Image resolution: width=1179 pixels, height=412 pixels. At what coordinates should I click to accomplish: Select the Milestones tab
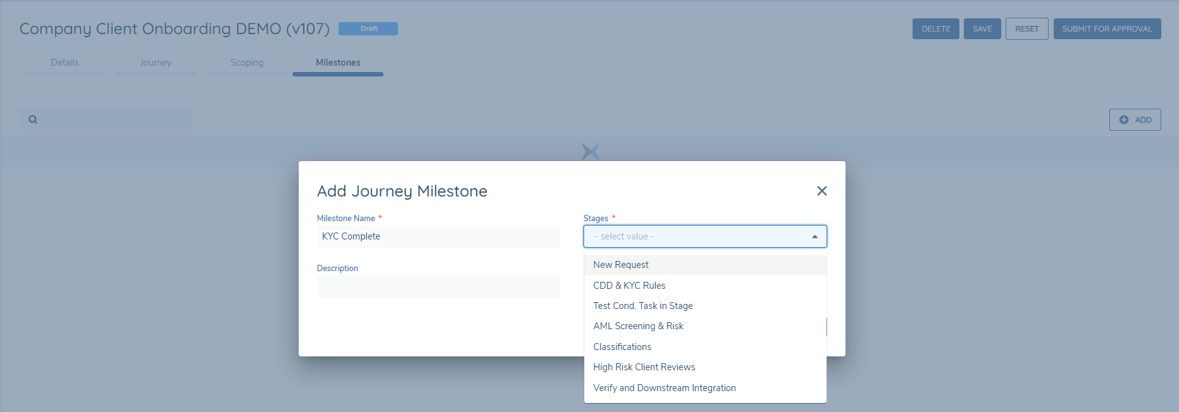(x=338, y=63)
